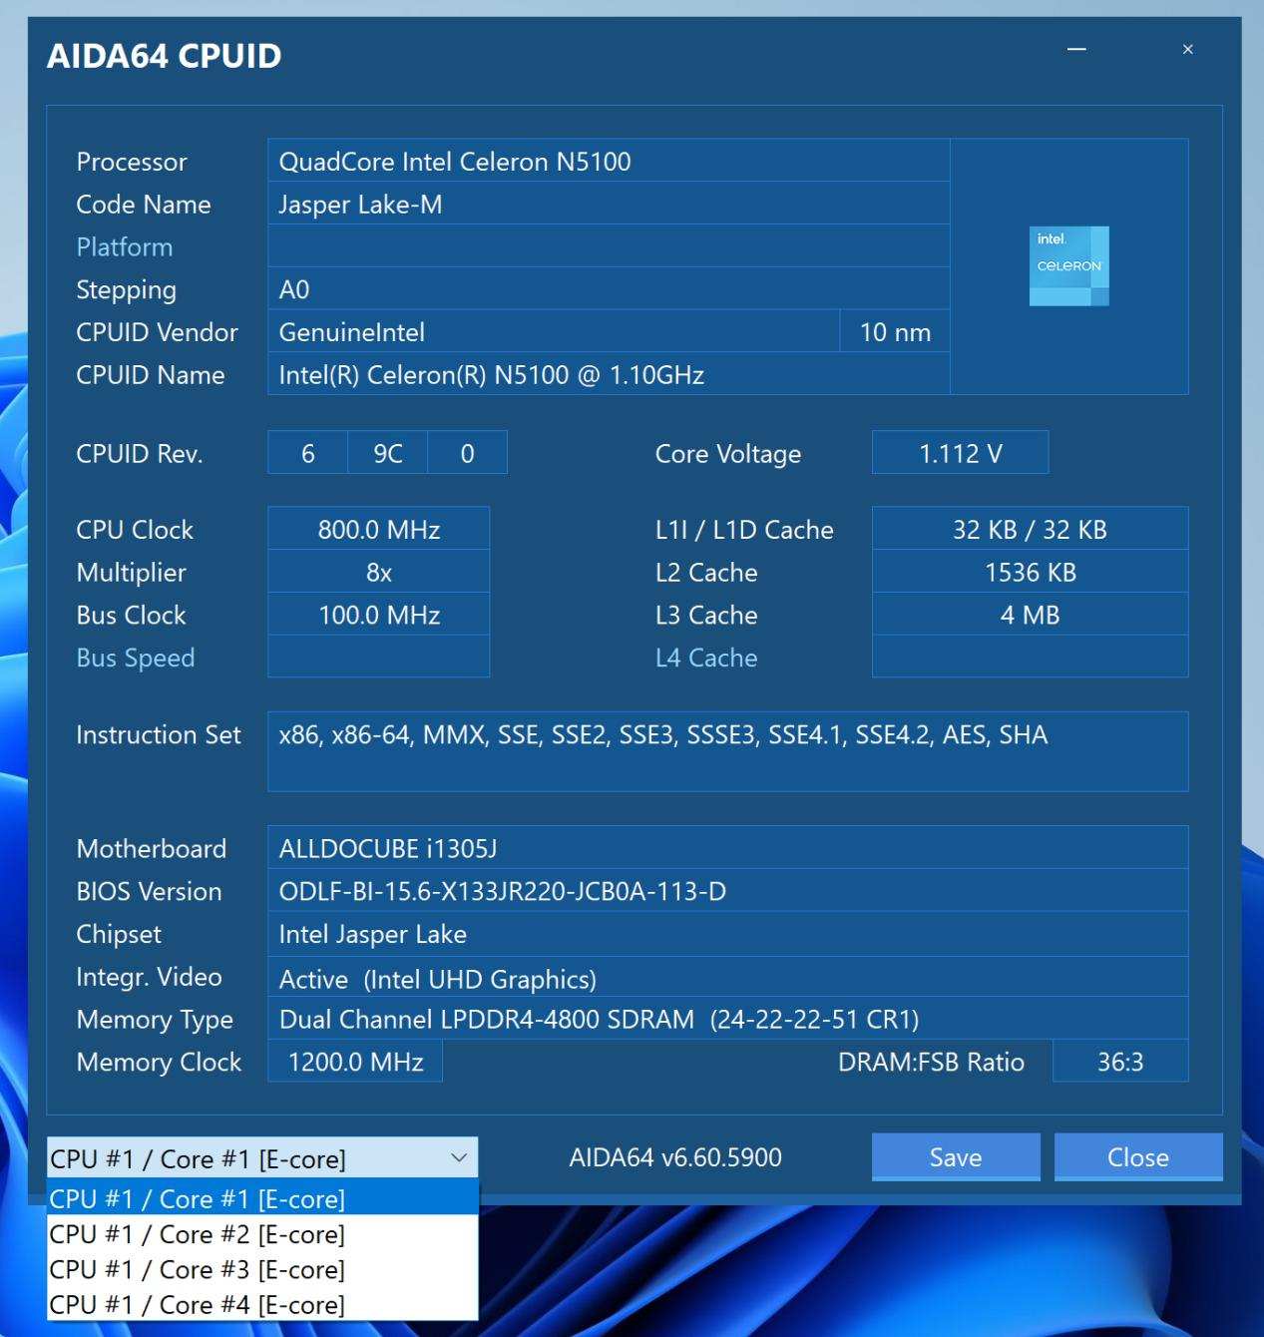
Task: Click the Close button
Action: 1138,1157
